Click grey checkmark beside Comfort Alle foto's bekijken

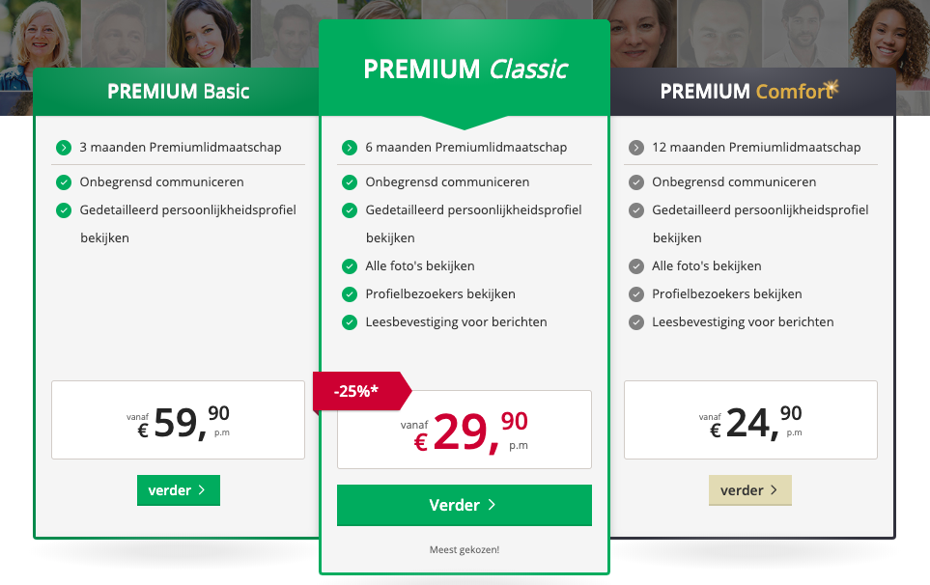(x=635, y=266)
